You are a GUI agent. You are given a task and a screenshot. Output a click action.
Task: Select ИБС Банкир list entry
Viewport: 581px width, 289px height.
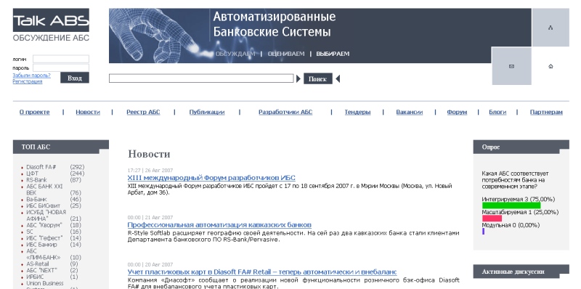pos(41,245)
